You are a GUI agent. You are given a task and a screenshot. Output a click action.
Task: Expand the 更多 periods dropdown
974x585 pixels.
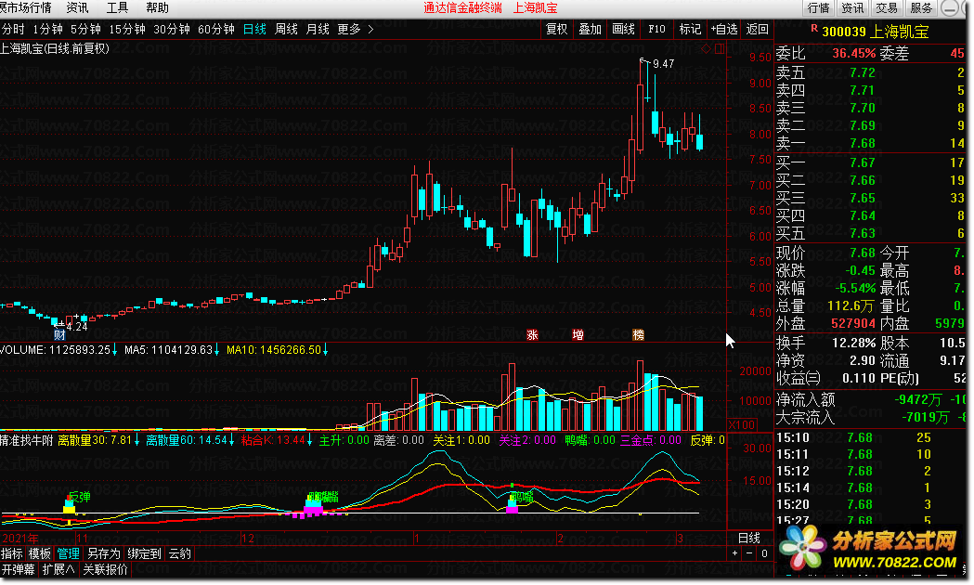coord(349,29)
